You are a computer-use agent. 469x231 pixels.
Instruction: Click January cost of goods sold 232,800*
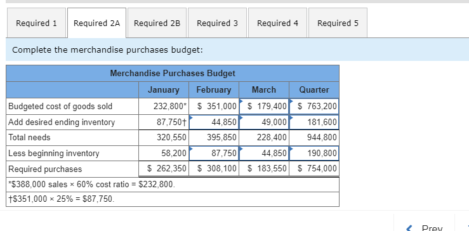point(164,106)
